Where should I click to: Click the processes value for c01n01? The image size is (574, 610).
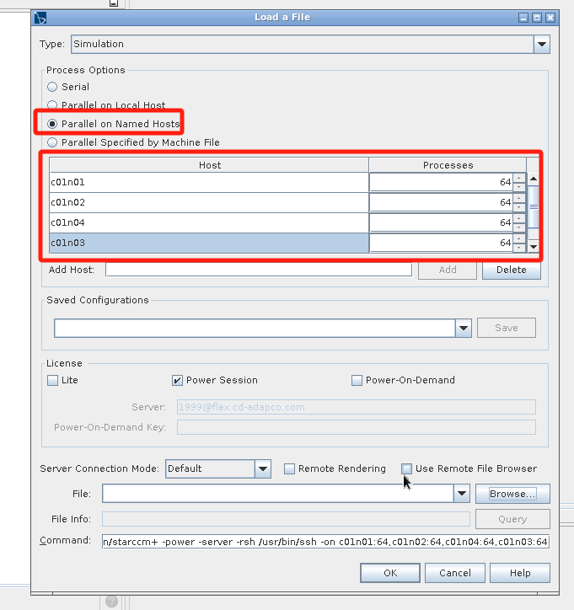point(441,182)
